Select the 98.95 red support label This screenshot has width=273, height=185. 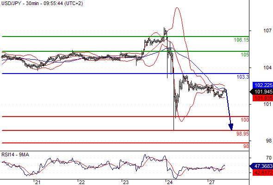tap(242, 134)
